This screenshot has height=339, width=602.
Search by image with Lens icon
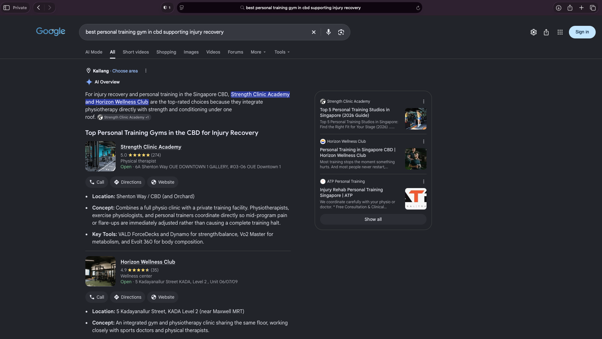[x=341, y=32]
